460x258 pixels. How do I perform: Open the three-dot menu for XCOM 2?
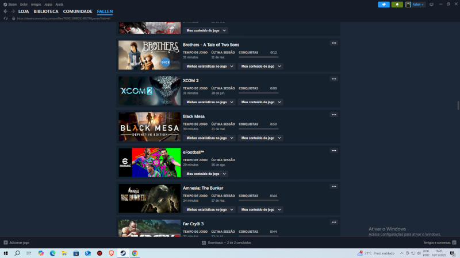(x=334, y=79)
